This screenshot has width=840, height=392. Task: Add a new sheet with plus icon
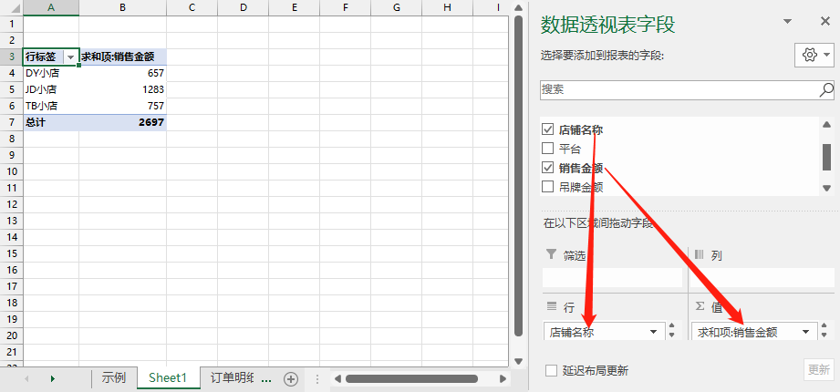291,378
